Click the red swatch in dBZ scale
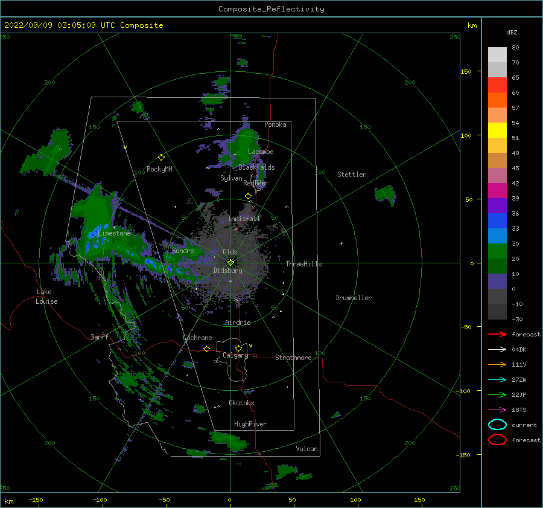Screen dimensions: 543x508 coord(497,85)
